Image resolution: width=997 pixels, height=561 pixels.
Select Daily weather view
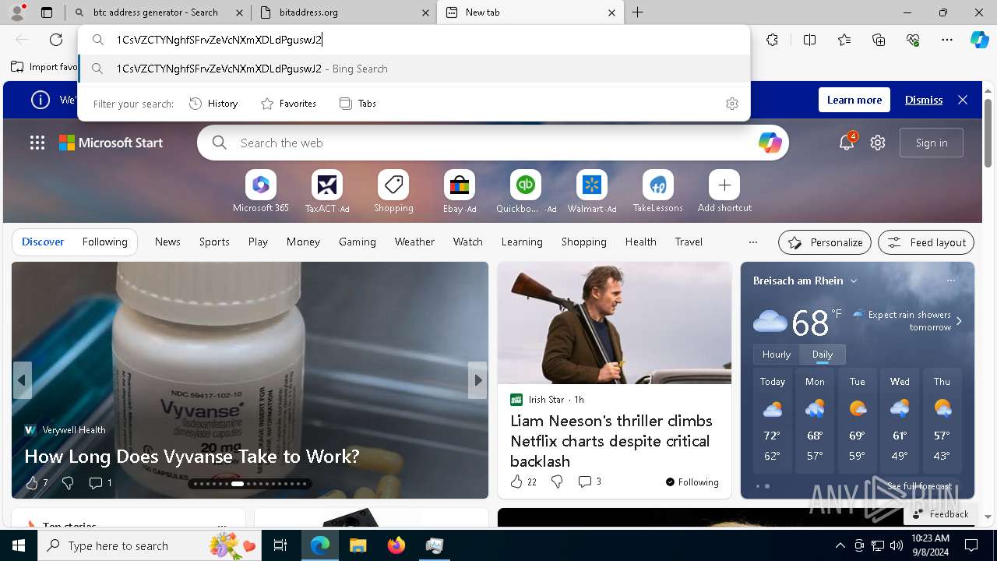(823, 354)
